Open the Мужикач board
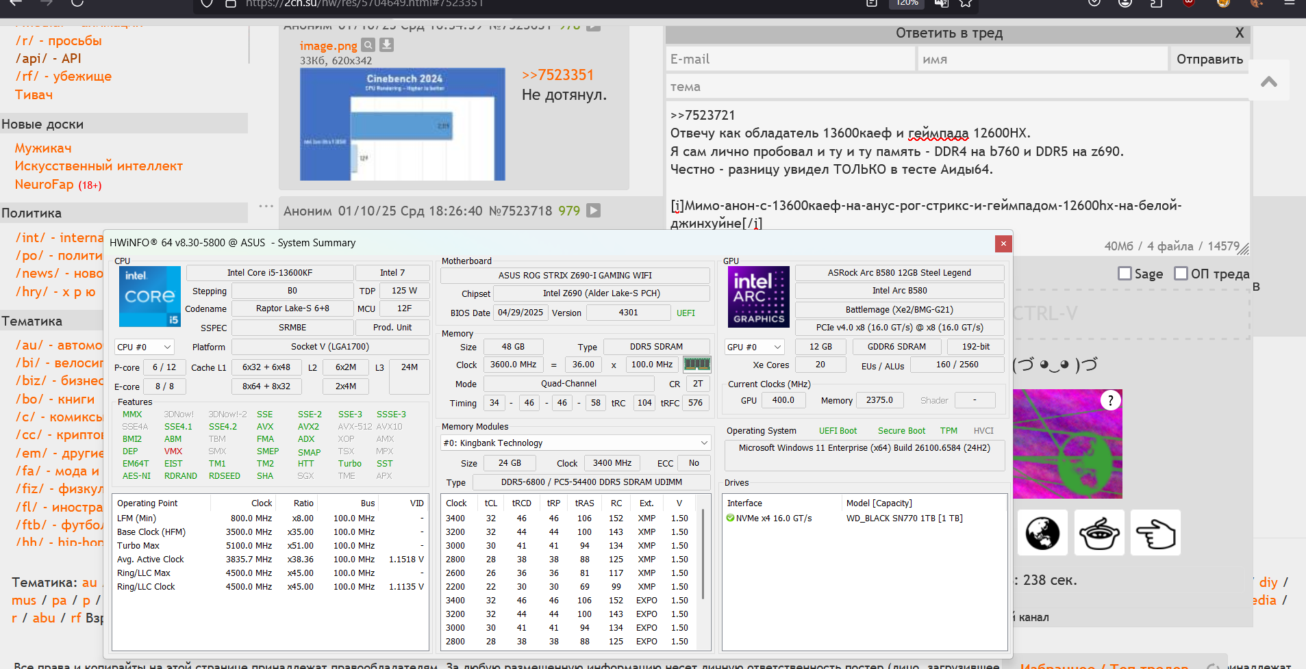This screenshot has height=669, width=1306. (43, 148)
